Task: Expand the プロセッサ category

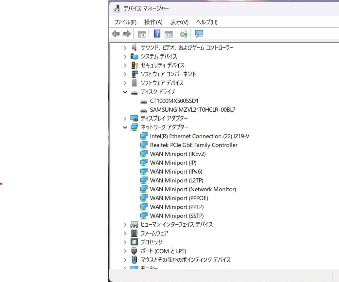Action: [125, 242]
